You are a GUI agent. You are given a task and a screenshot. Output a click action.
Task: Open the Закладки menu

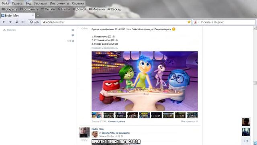coord(40,3)
